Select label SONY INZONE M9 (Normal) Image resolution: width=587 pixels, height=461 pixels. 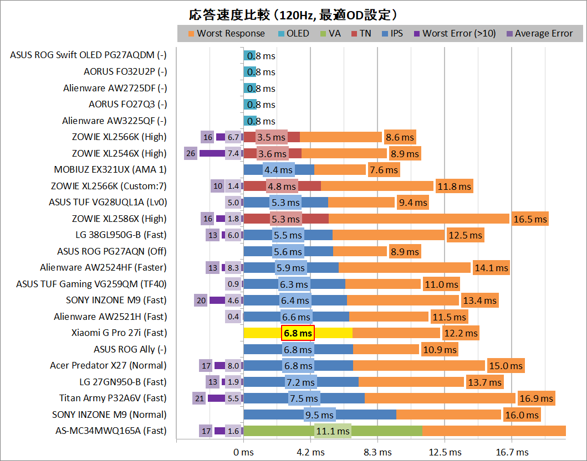point(109,415)
